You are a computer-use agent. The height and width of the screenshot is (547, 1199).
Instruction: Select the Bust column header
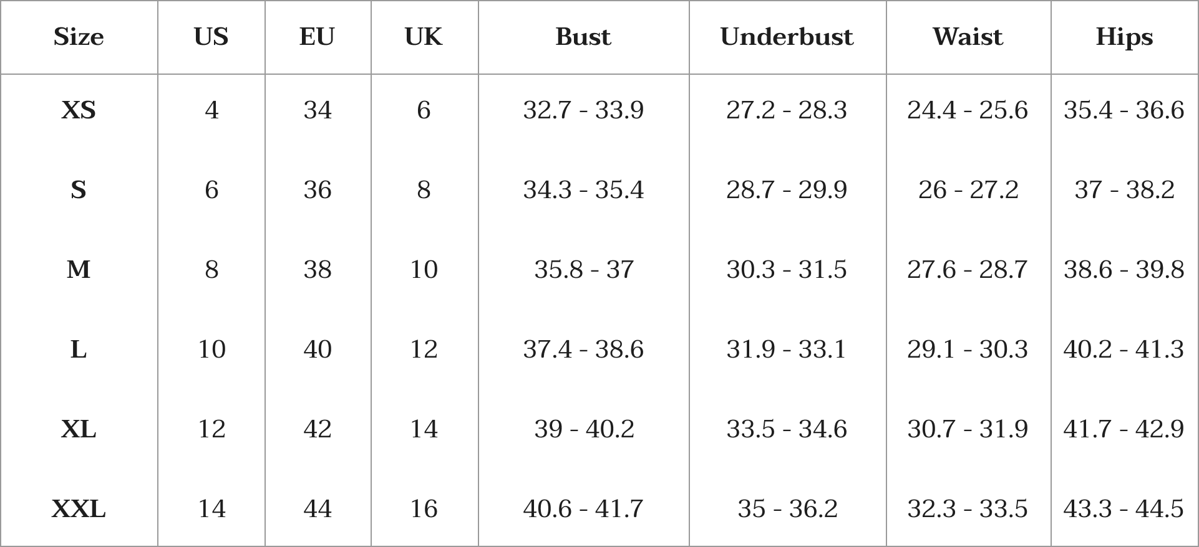click(583, 37)
